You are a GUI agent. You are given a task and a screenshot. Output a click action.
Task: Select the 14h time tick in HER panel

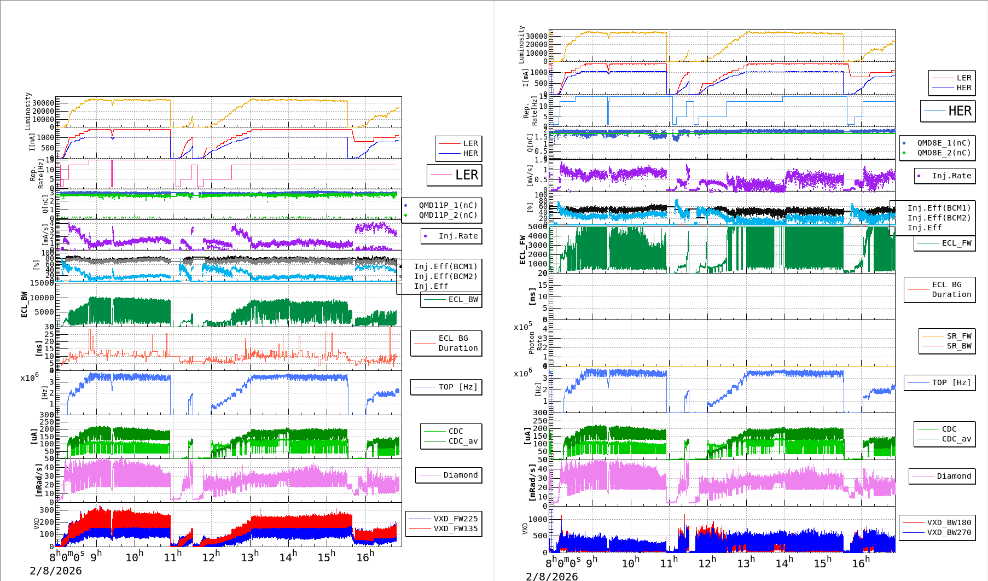(784, 562)
